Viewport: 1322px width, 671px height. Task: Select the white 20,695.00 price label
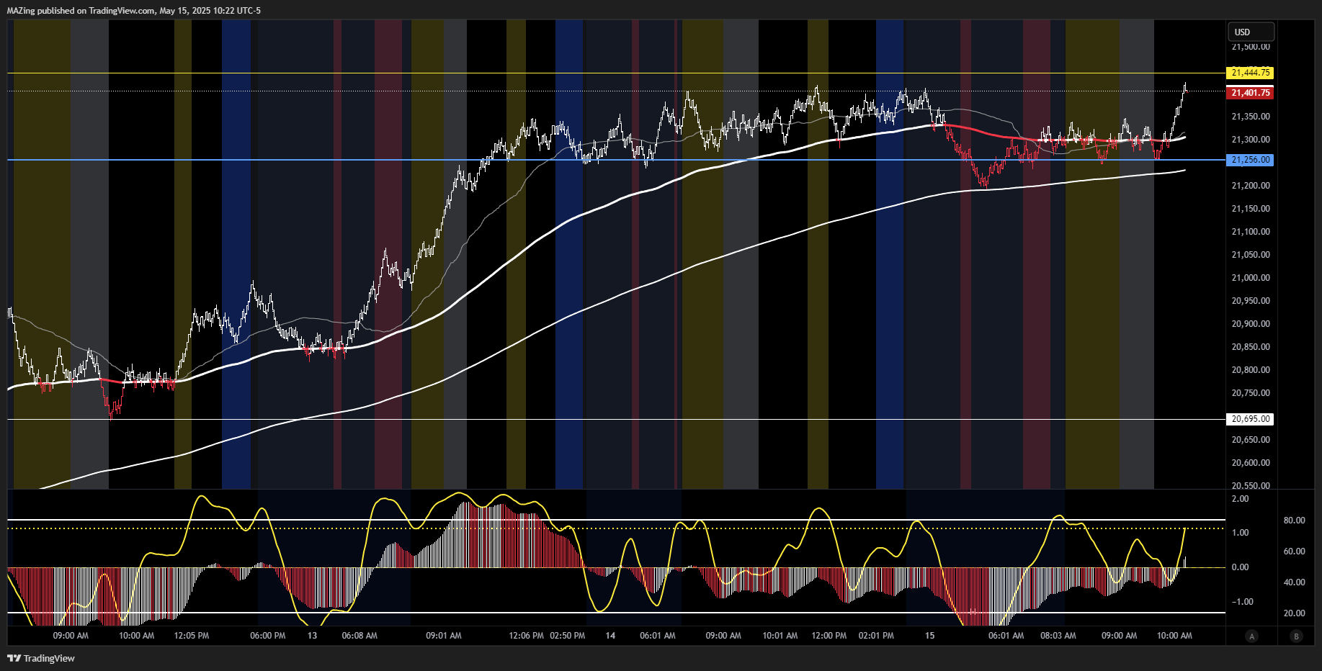(x=1250, y=419)
